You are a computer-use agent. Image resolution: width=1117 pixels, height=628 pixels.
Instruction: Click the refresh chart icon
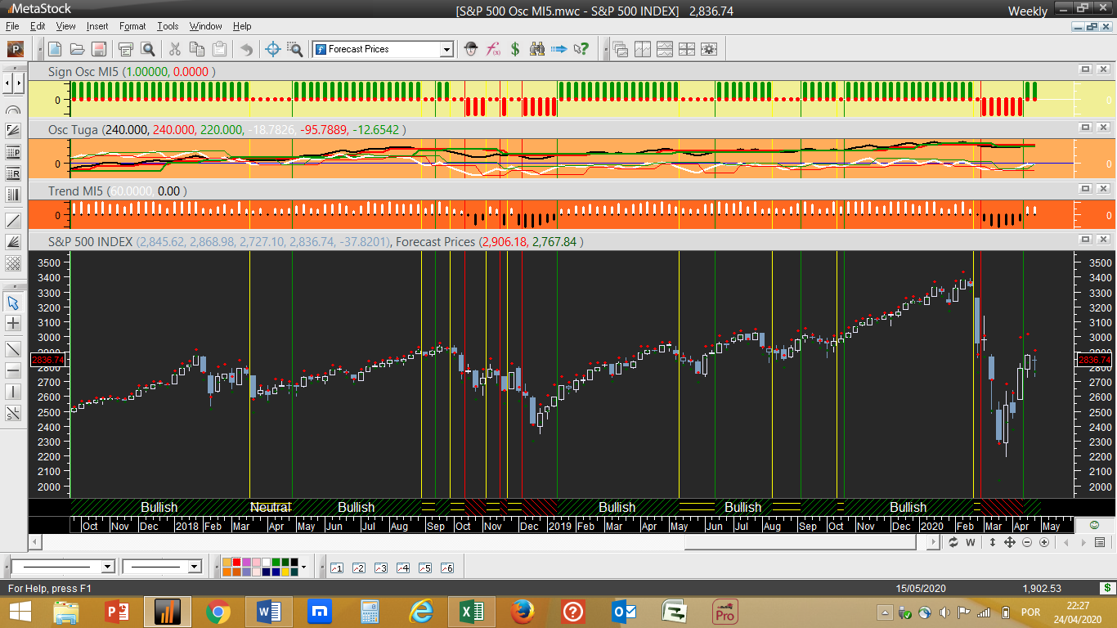(953, 542)
